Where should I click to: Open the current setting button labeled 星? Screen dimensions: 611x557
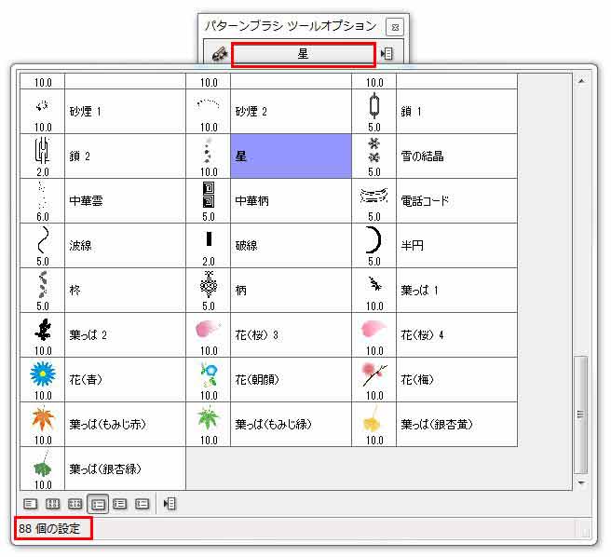click(x=303, y=54)
